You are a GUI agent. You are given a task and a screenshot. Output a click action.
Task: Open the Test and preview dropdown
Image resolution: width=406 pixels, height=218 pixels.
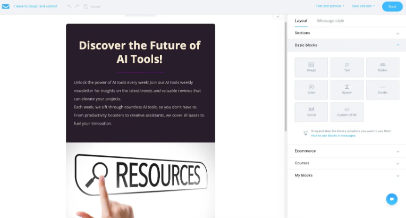pos(330,6)
